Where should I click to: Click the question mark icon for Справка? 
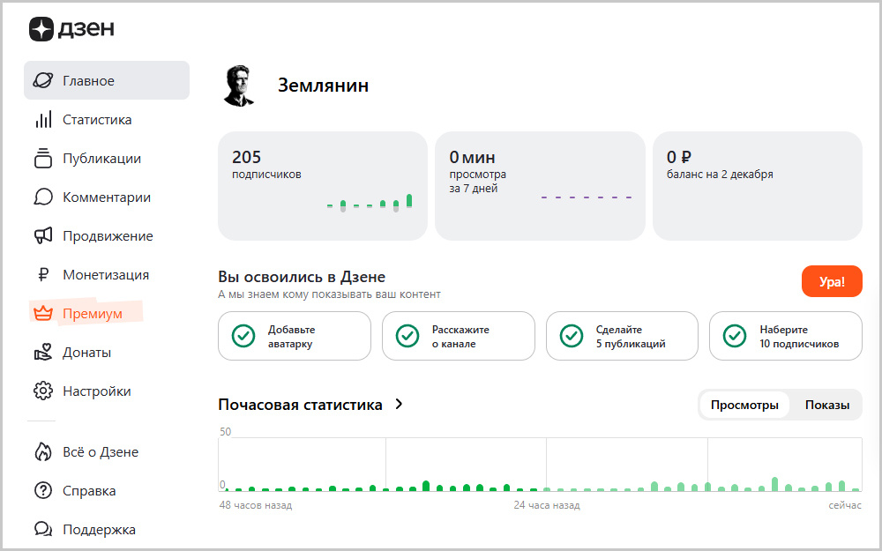[x=42, y=490]
